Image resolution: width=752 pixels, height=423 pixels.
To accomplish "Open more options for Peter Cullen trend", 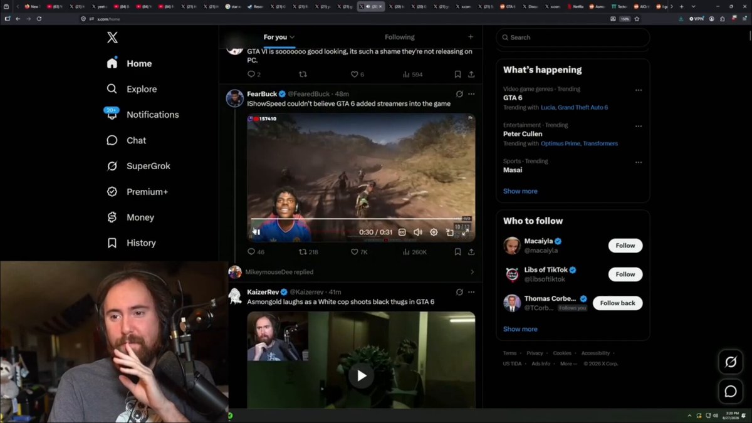I will tap(639, 126).
